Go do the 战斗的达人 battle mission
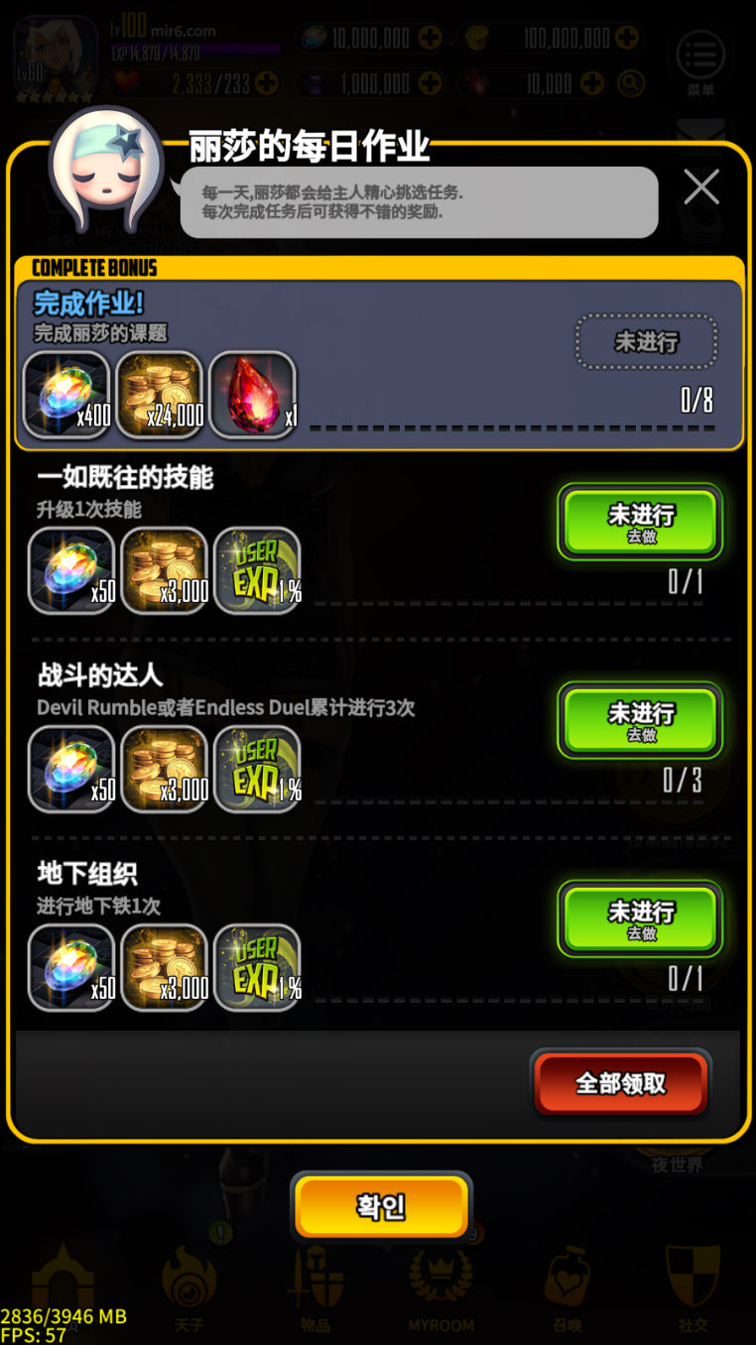 (640, 721)
